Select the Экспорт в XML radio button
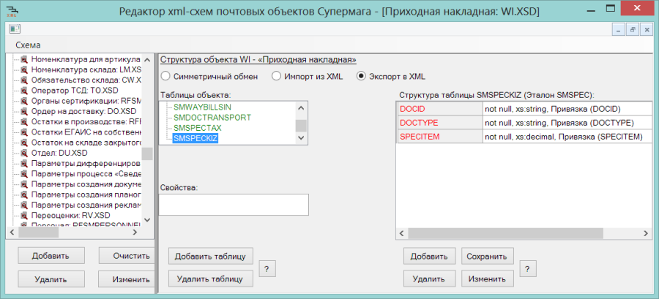 360,76
